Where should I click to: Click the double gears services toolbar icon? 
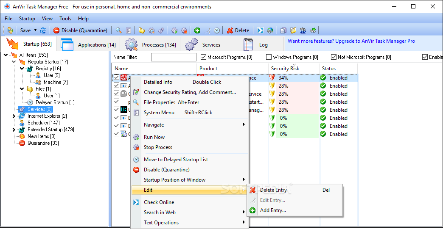tap(161, 30)
